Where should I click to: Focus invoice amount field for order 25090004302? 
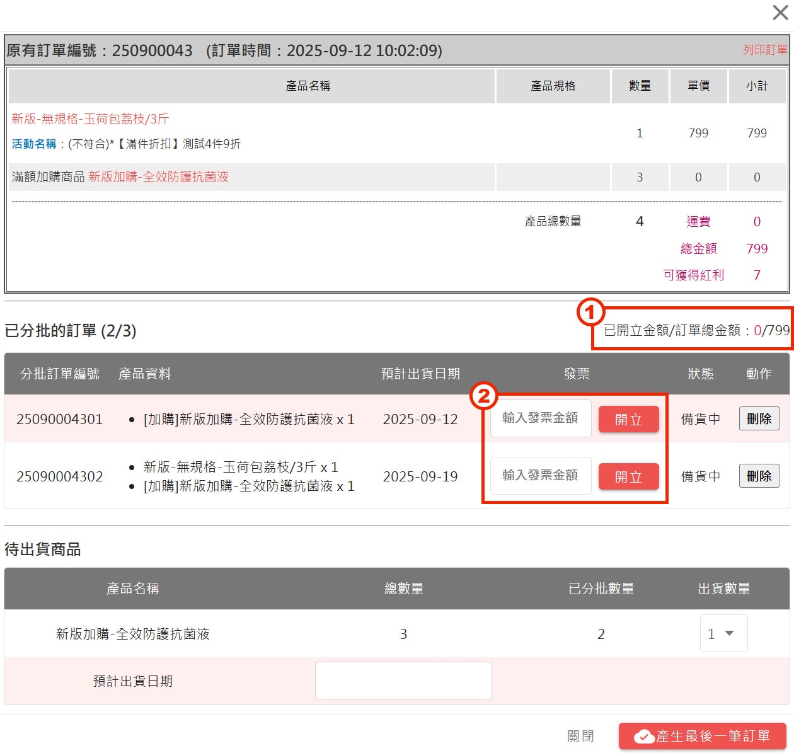pyautogui.click(x=540, y=476)
